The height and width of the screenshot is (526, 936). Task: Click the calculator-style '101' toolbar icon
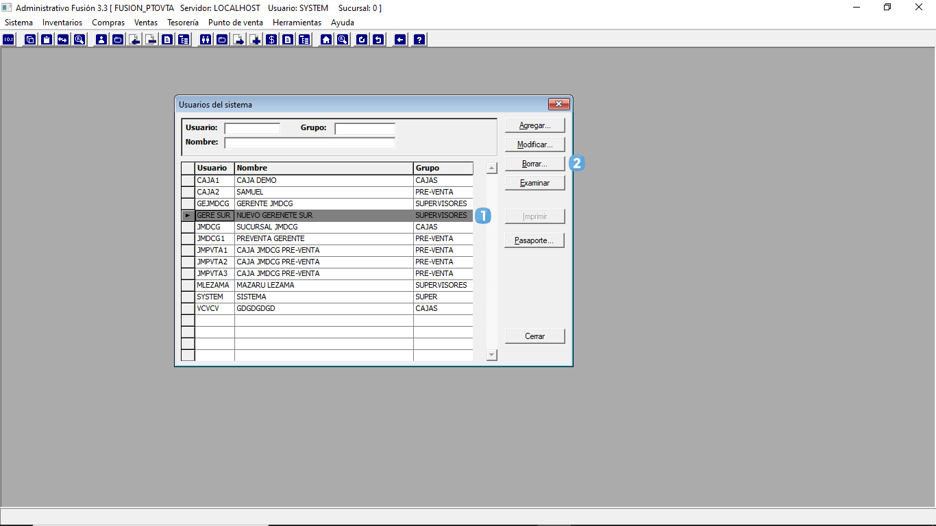coord(8,39)
